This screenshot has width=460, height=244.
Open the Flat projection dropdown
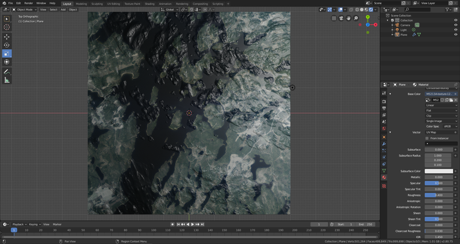pyautogui.click(x=441, y=110)
